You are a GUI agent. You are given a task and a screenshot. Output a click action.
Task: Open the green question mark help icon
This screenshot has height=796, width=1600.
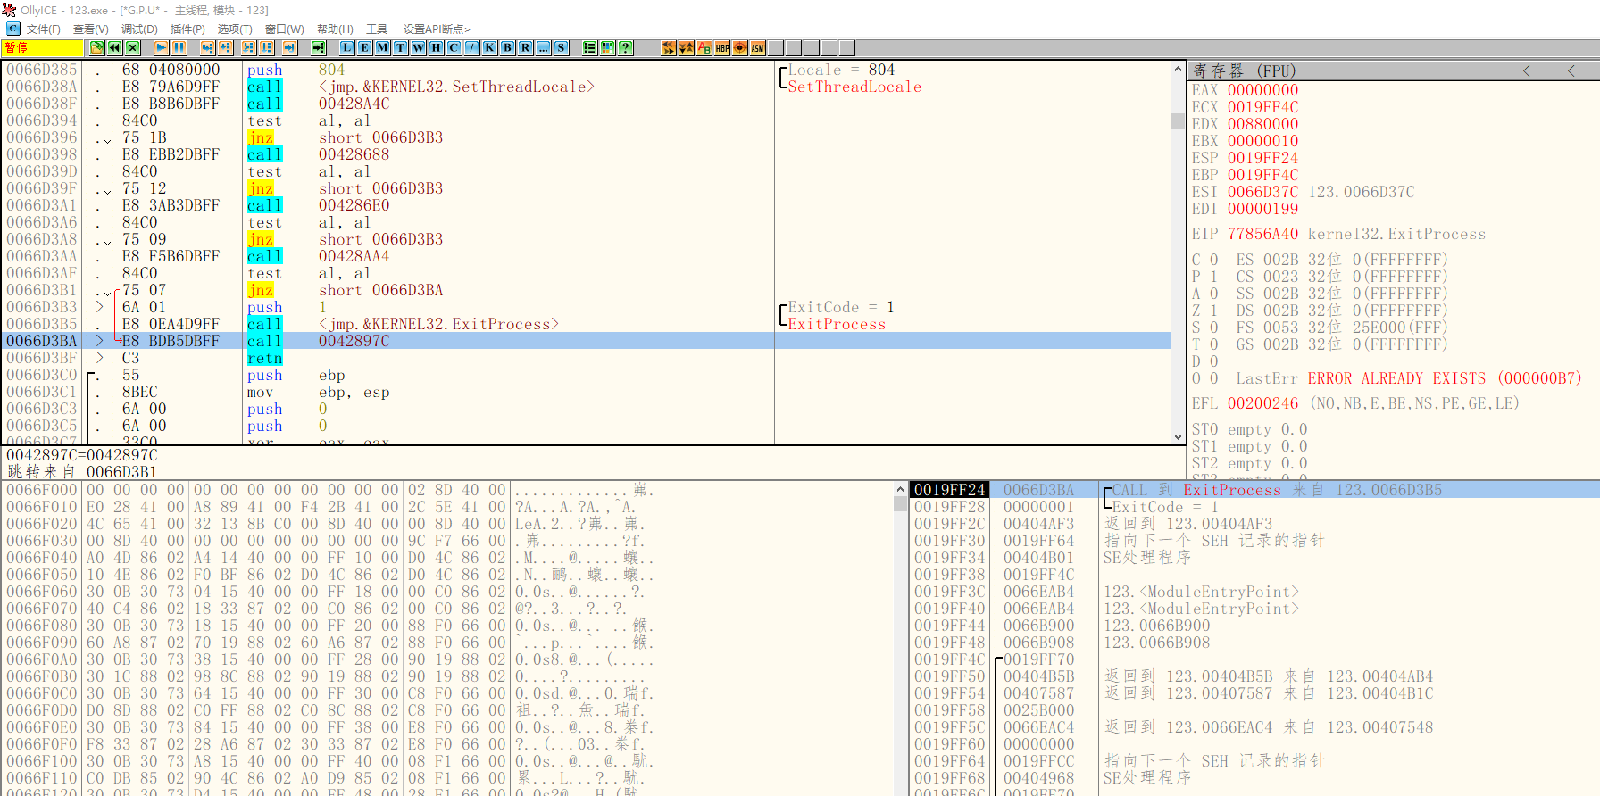coord(626,48)
